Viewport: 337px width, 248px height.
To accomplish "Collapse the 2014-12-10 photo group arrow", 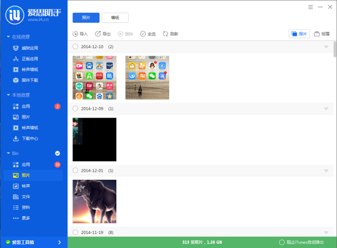I will pos(326,46).
